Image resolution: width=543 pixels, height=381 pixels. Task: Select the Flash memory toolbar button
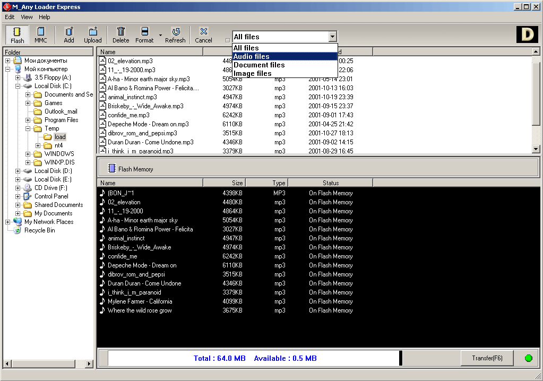click(18, 35)
